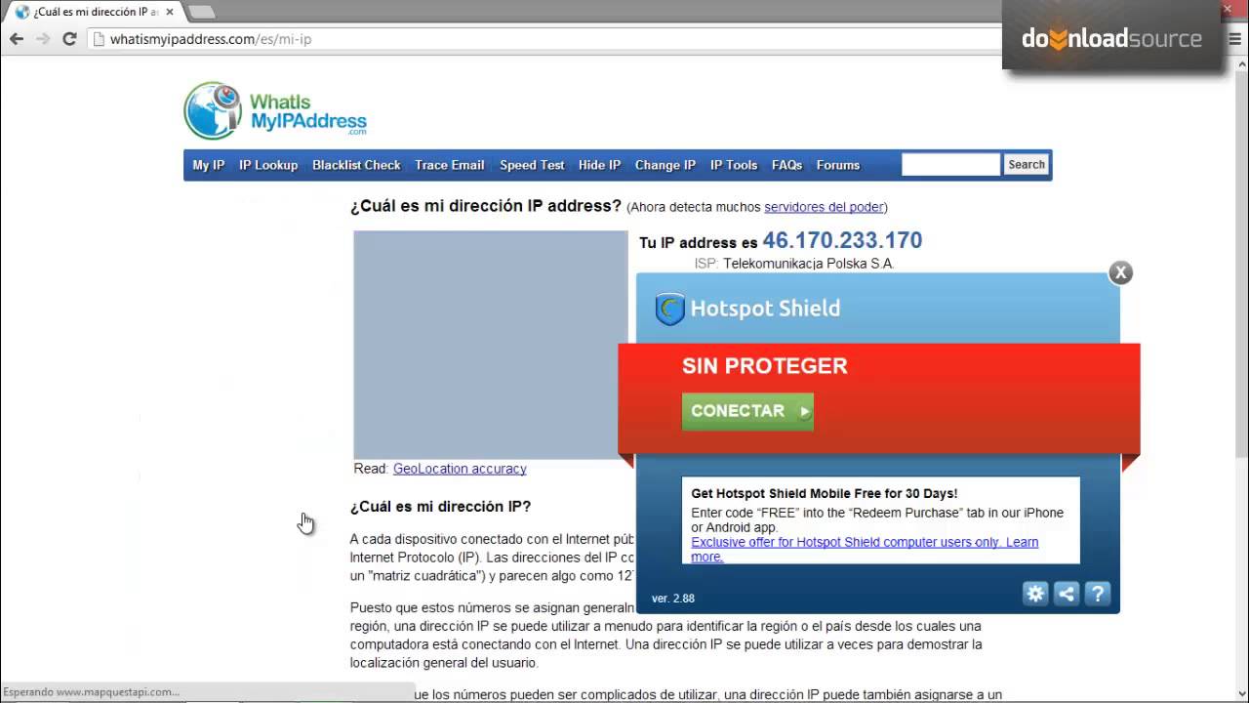Open the Hide IP menu item

click(x=599, y=165)
